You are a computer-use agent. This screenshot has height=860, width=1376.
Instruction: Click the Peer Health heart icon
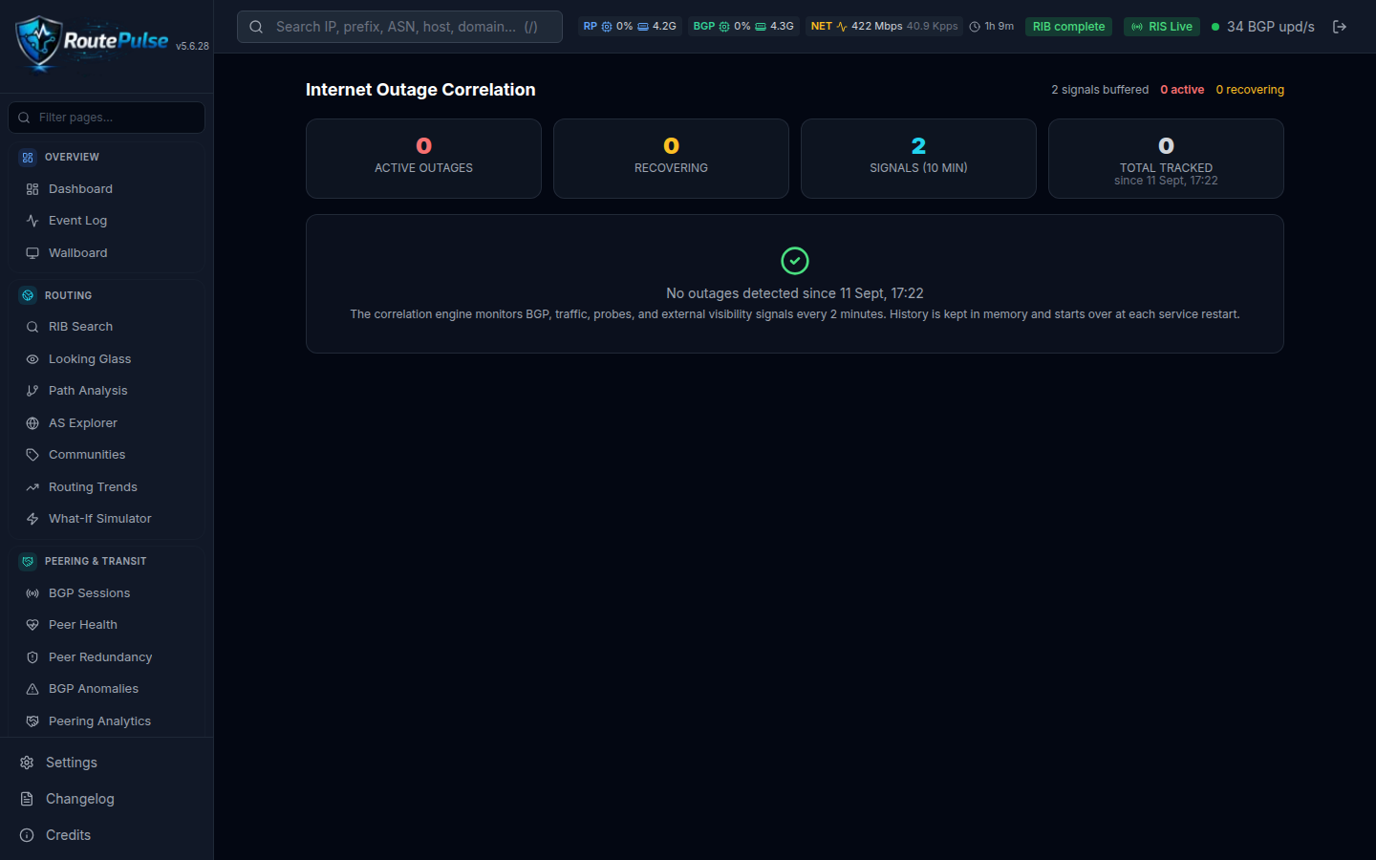[32, 625]
